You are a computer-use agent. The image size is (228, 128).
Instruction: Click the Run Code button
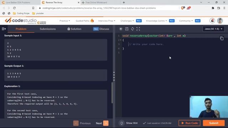189,123
